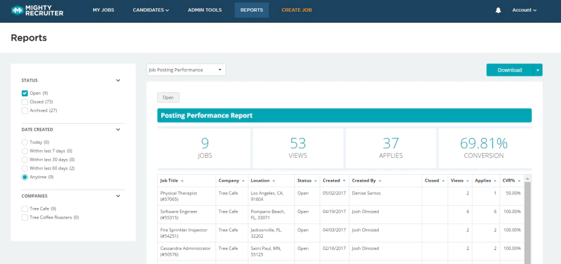Screen dimensions: 561x264
Task: Go to Admin Tools tab
Action: pyautogui.click(x=205, y=10)
